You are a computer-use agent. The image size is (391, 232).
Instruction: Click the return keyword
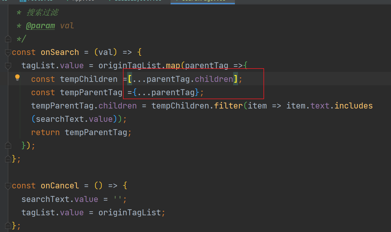pyautogui.click(x=45, y=133)
